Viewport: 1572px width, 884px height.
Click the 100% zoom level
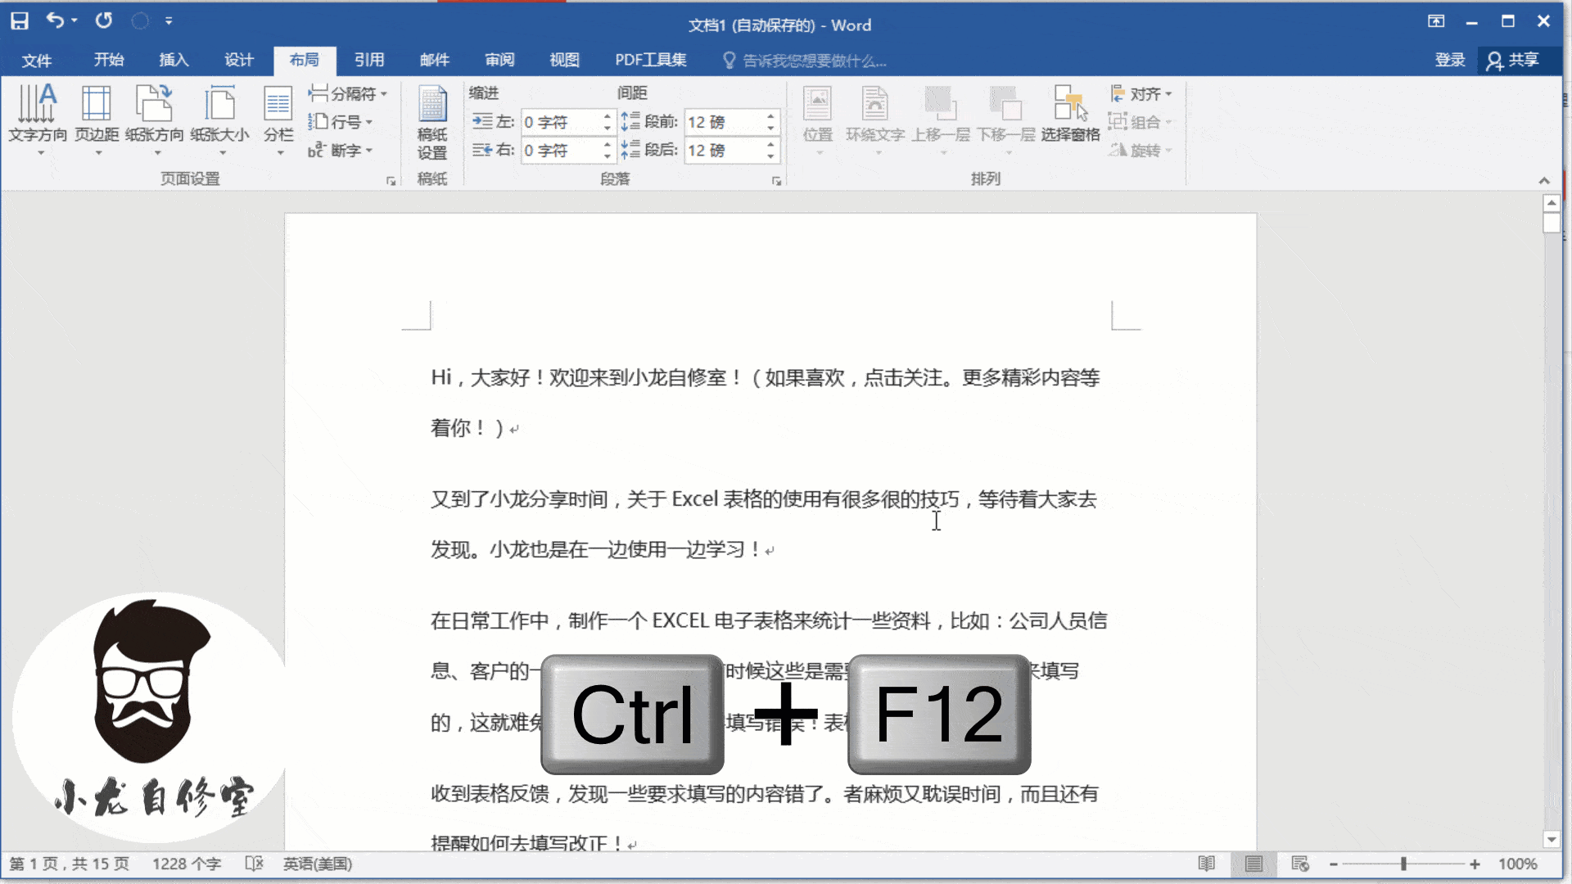coord(1518,864)
